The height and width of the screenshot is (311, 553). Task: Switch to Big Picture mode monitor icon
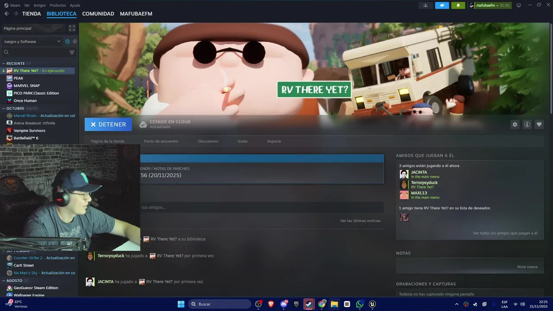[519, 5]
